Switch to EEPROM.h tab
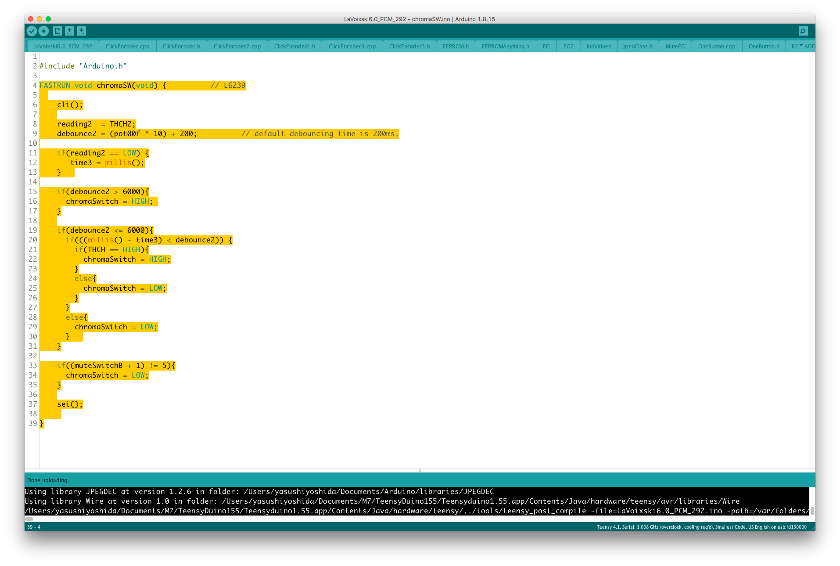 (456, 46)
